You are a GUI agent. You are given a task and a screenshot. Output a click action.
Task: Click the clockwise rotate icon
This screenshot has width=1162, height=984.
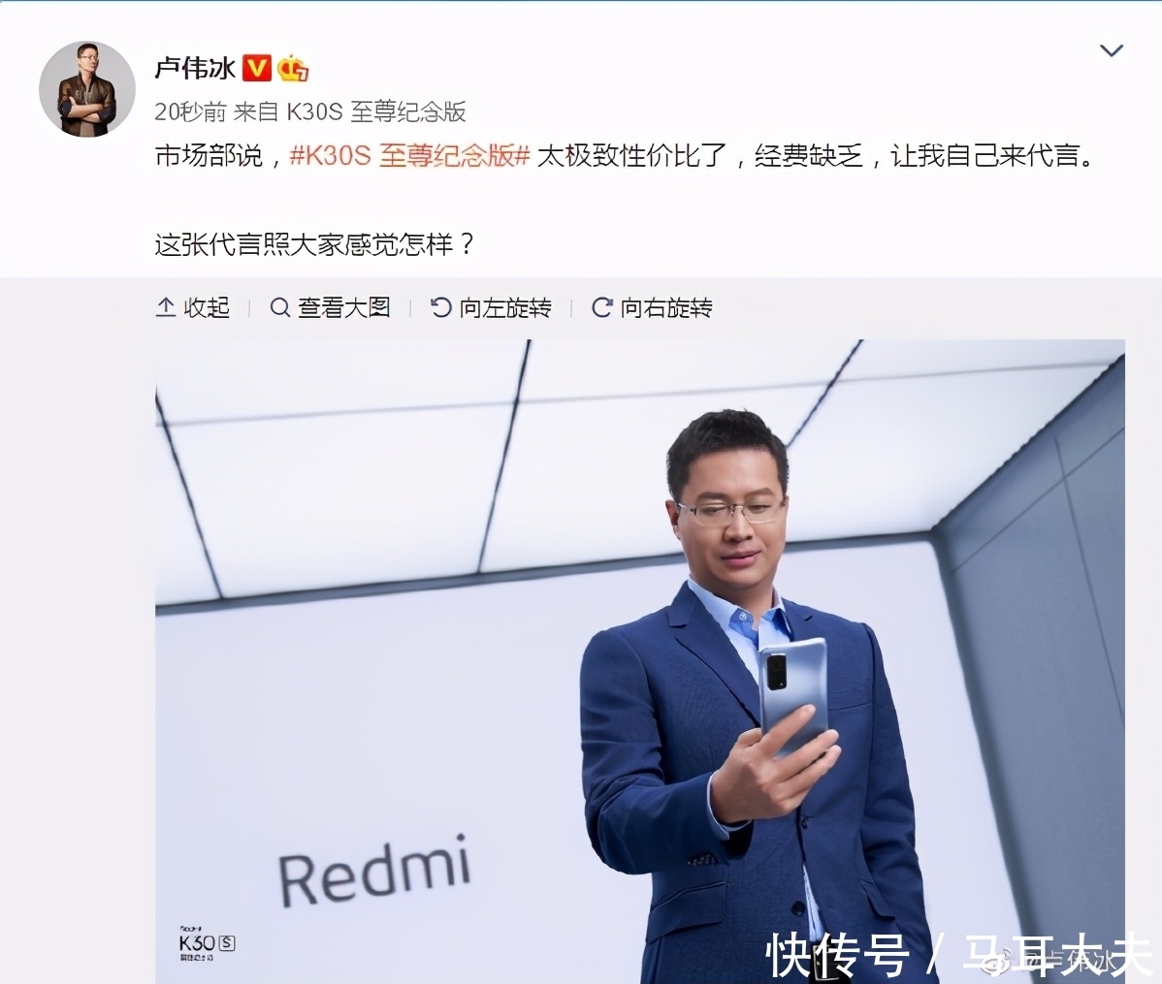[601, 307]
